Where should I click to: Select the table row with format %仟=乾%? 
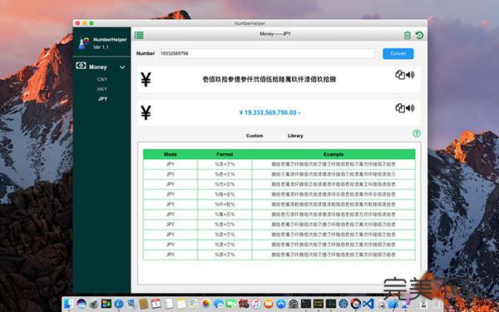tap(279, 205)
